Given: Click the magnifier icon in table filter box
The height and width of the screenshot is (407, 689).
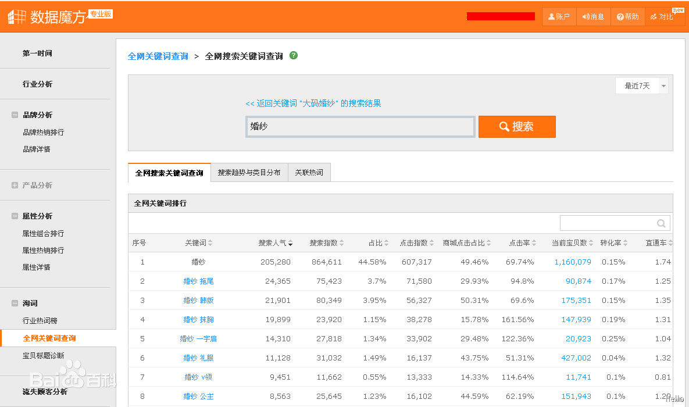Looking at the screenshot, I should (661, 223).
